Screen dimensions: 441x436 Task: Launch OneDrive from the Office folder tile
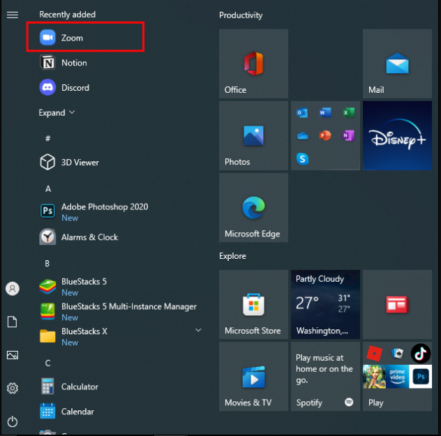302,136
